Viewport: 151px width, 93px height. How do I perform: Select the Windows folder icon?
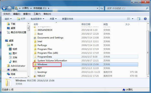[35, 64]
